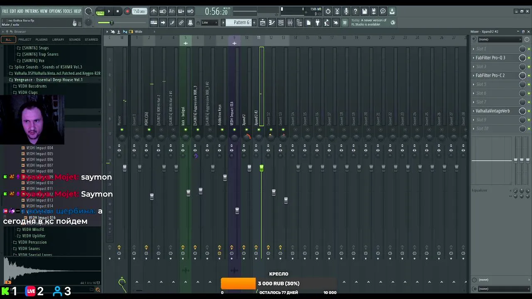This screenshot has width=532, height=299.
Task: Disable ValhallaVintageVerb slot LED
Action: [529, 111]
